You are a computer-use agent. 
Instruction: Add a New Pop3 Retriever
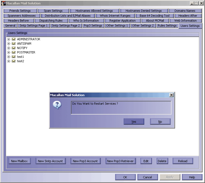[121, 161]
